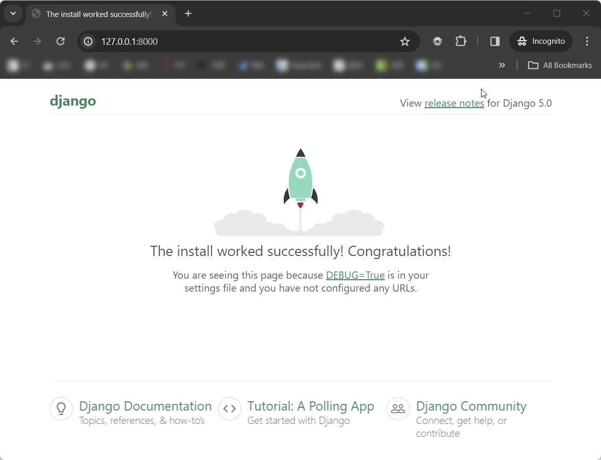Click inside the address bar

point(232,41)
